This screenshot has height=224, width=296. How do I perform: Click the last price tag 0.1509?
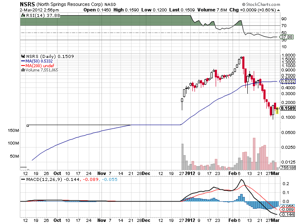[x=287, y=108]
